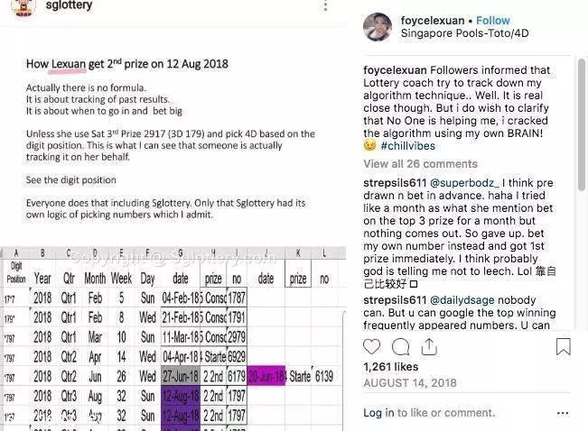
Task: Share post using the upload arrow icon
Action: [429, 346]
